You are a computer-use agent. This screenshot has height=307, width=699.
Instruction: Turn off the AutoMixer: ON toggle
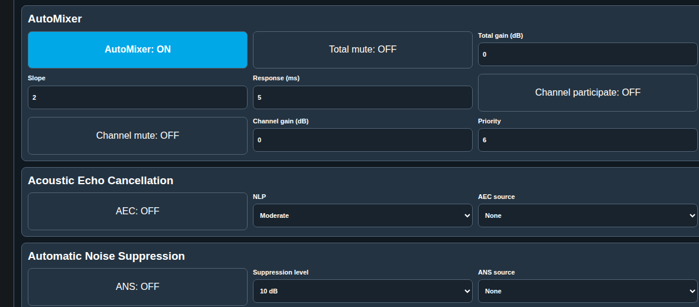tap(137, 50)
